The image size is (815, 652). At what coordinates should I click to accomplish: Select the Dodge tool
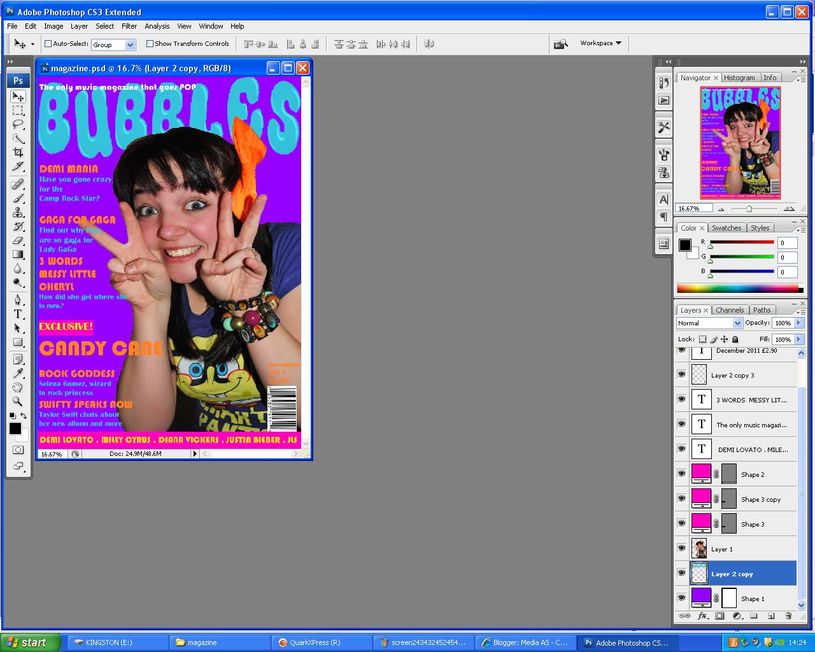18,283
